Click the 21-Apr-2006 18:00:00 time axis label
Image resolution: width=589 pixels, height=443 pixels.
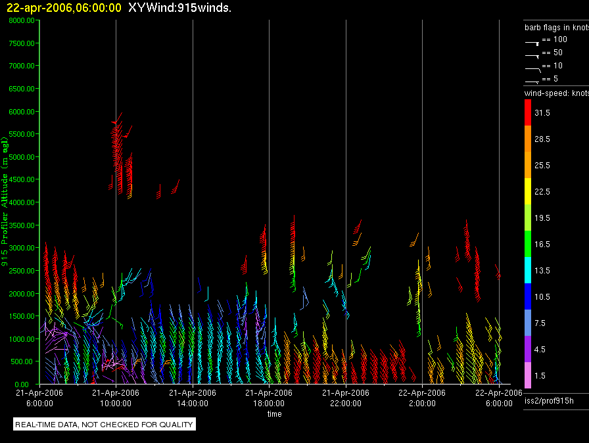[x=269, y=398]
